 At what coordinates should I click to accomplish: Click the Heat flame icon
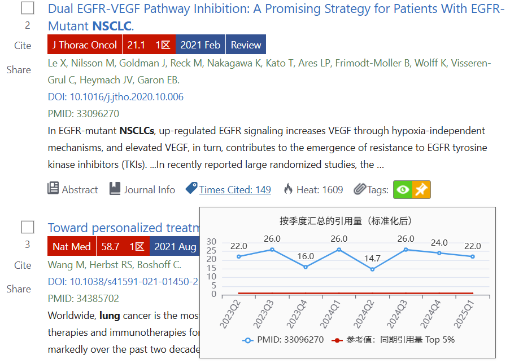point(288,189)
